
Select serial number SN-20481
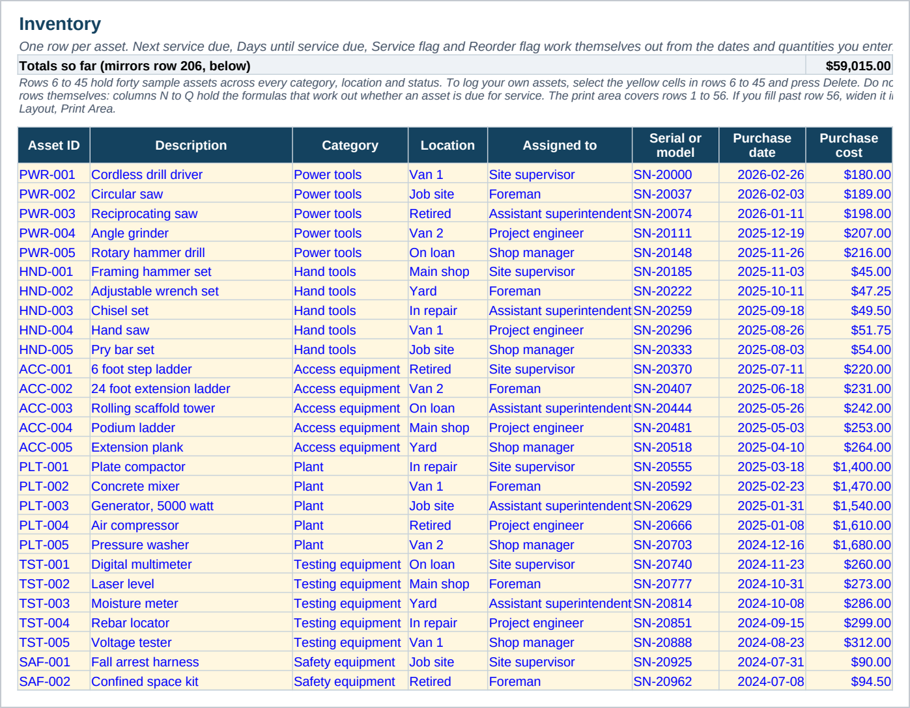[x=675, y=428]
